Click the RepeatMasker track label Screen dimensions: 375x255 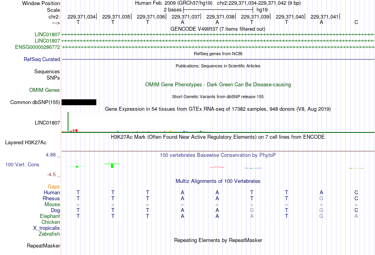click(x=43, y=246)
